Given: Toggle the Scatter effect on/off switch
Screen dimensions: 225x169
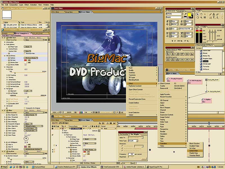Looking at the screenshot, I should tap(5, 151).
